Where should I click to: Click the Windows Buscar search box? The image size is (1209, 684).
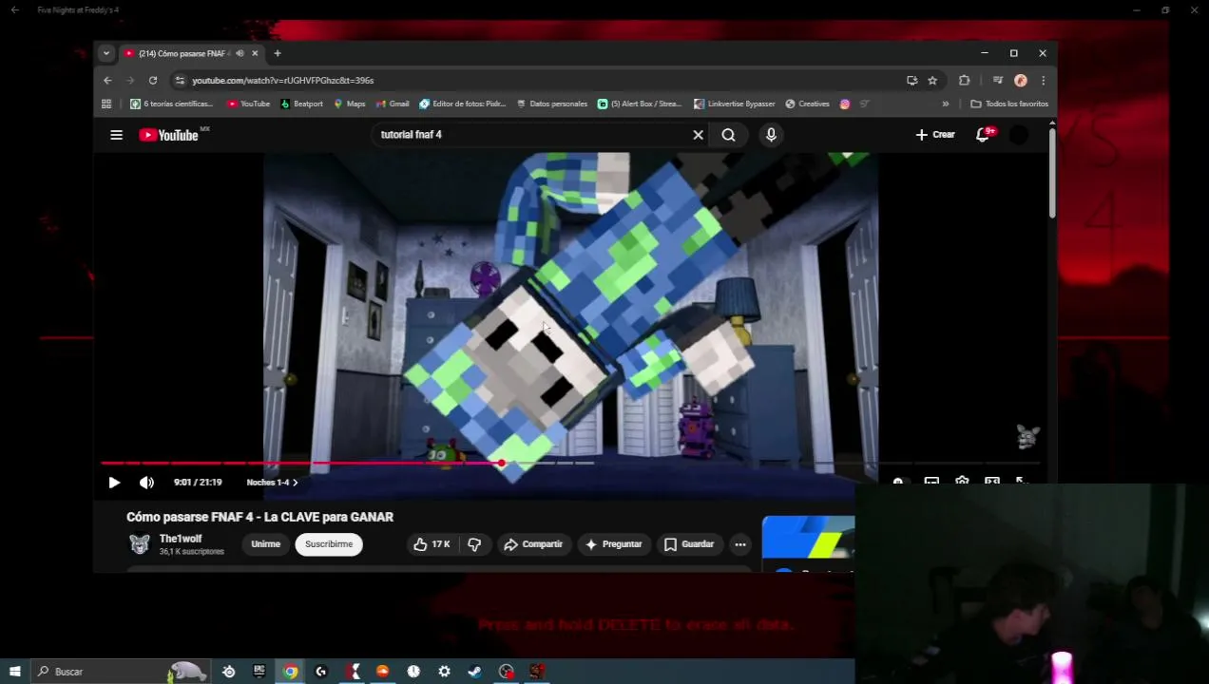(119, 672)
